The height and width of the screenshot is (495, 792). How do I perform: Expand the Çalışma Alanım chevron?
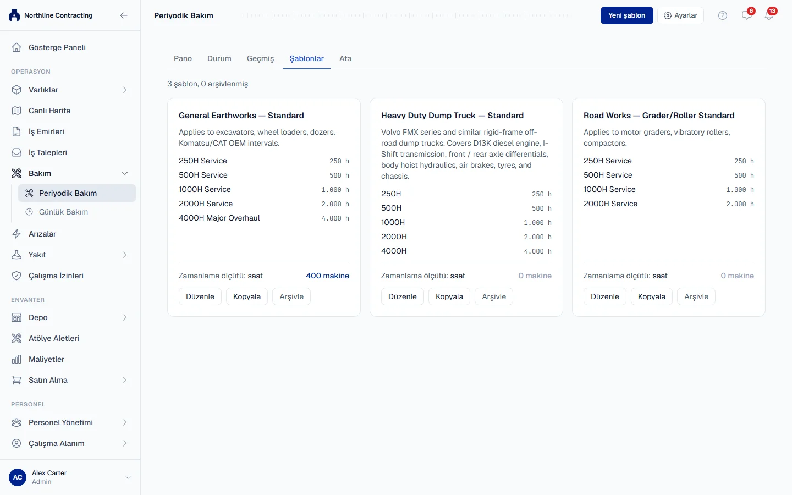[125, 443]
